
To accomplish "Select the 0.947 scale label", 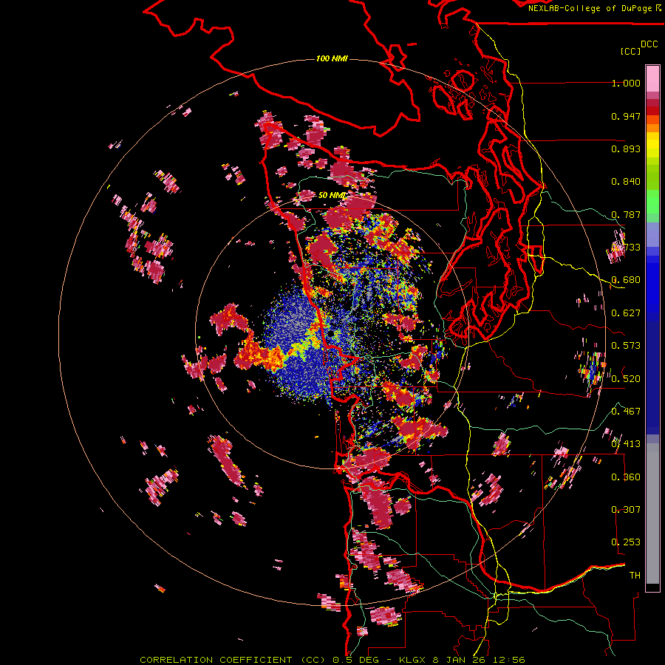I will coord(626,116).
